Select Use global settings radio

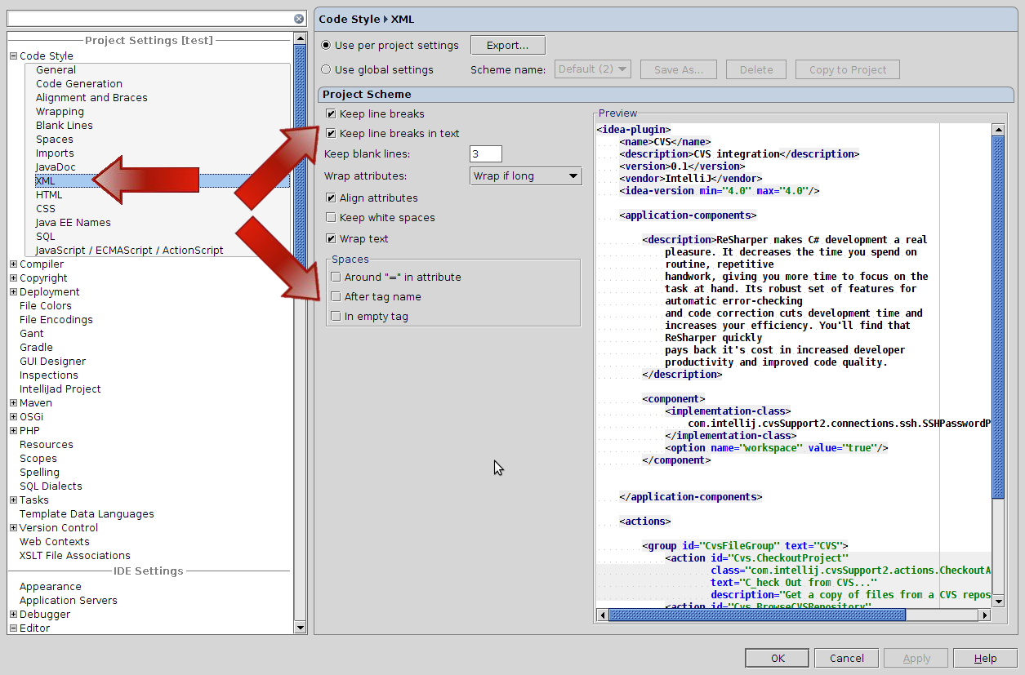tap(327, 70)
